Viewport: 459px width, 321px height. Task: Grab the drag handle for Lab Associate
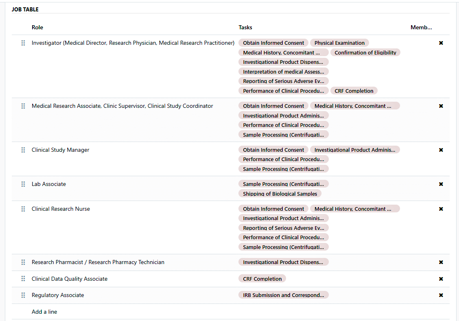[23, 184]
